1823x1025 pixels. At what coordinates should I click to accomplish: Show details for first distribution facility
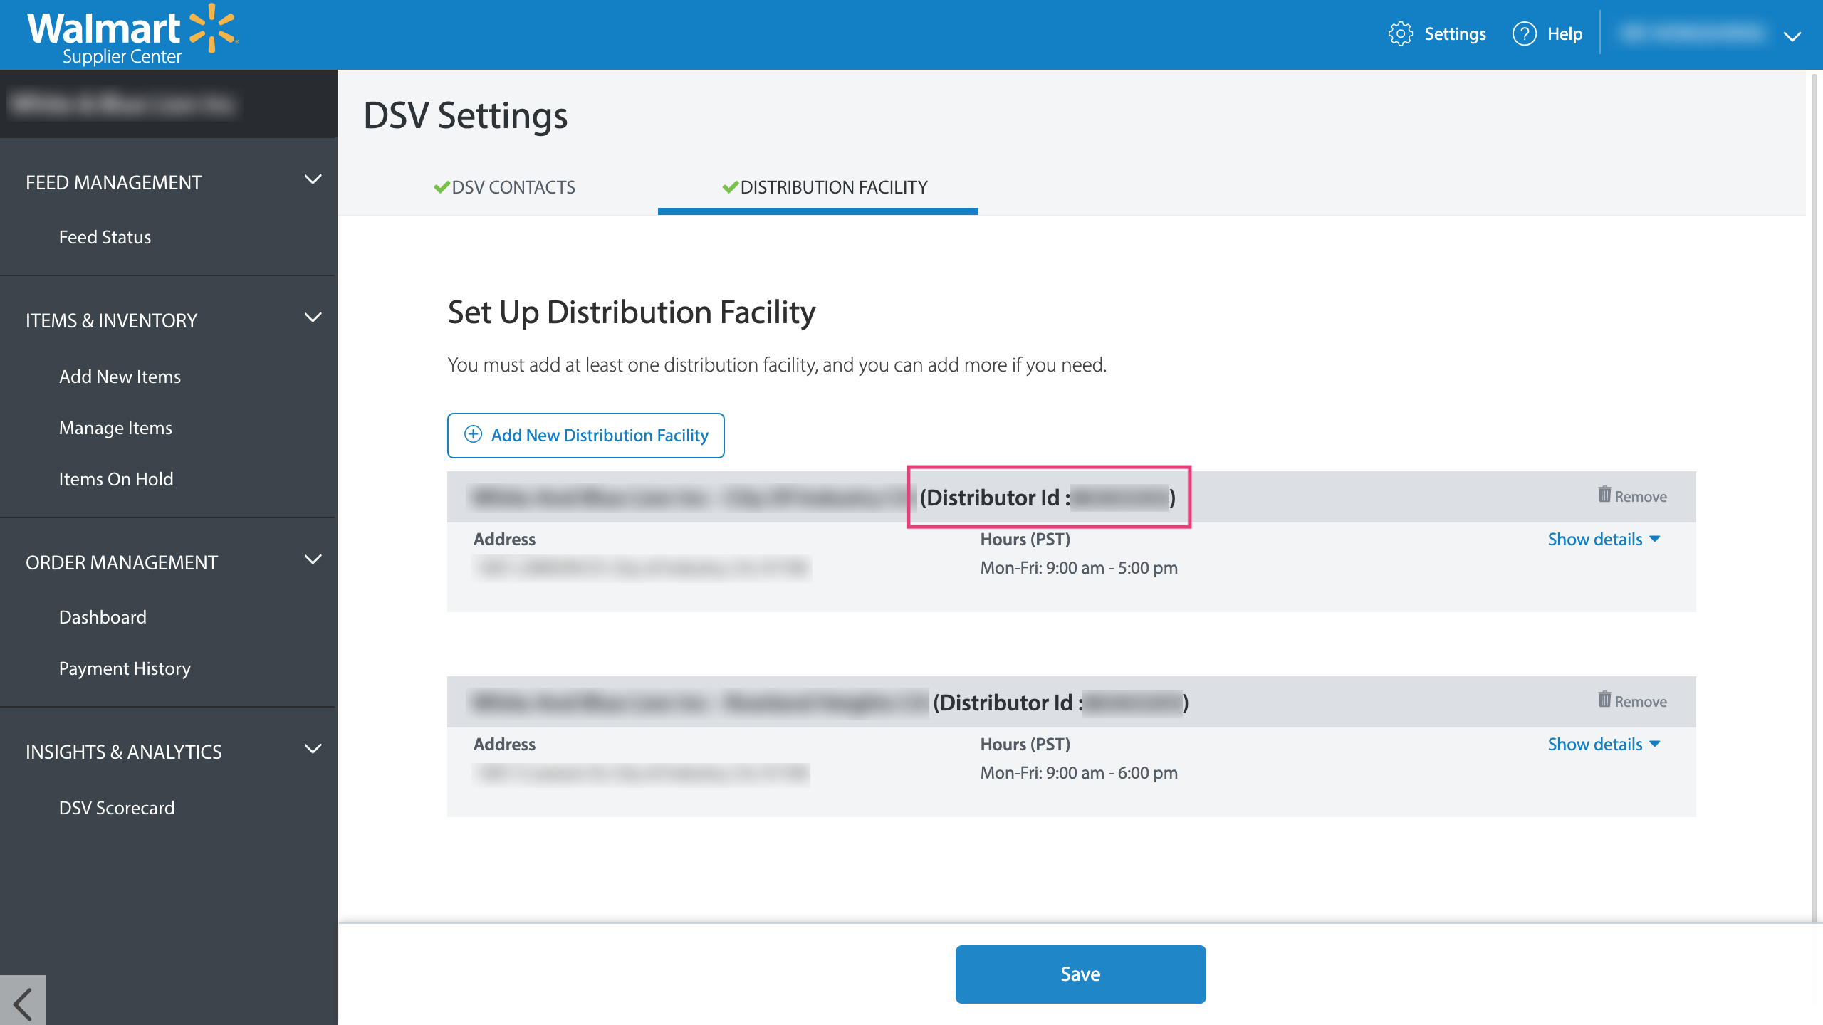coord(1603,540)
